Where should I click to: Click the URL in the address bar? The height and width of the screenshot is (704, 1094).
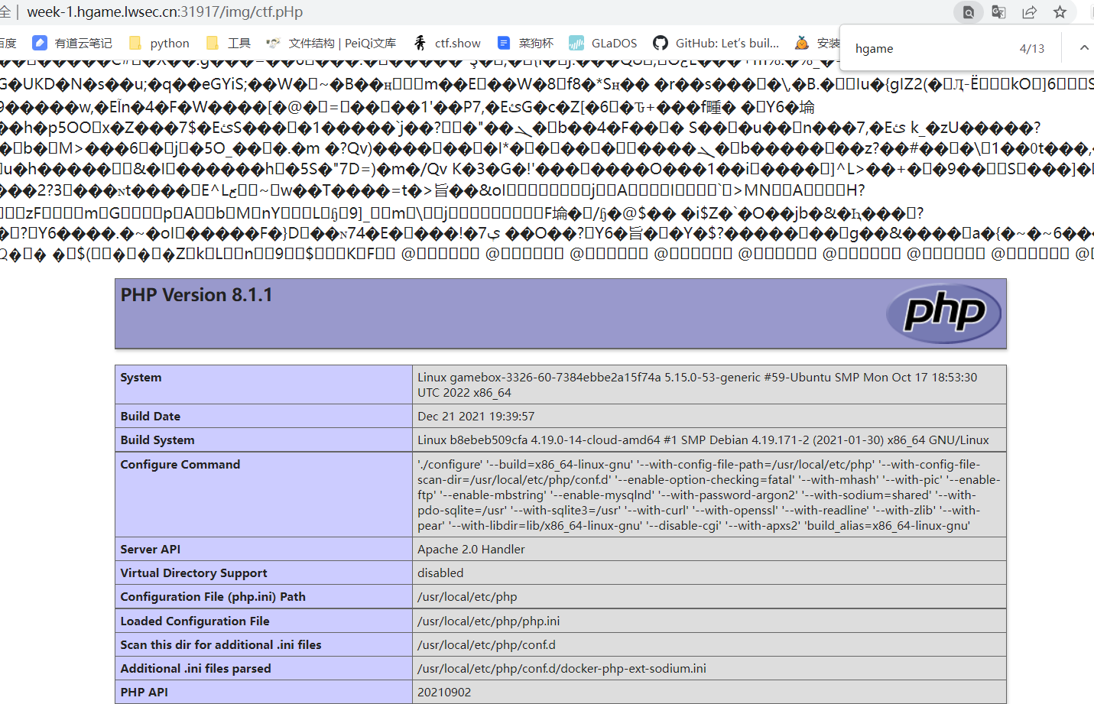click(x=165, y=12)
